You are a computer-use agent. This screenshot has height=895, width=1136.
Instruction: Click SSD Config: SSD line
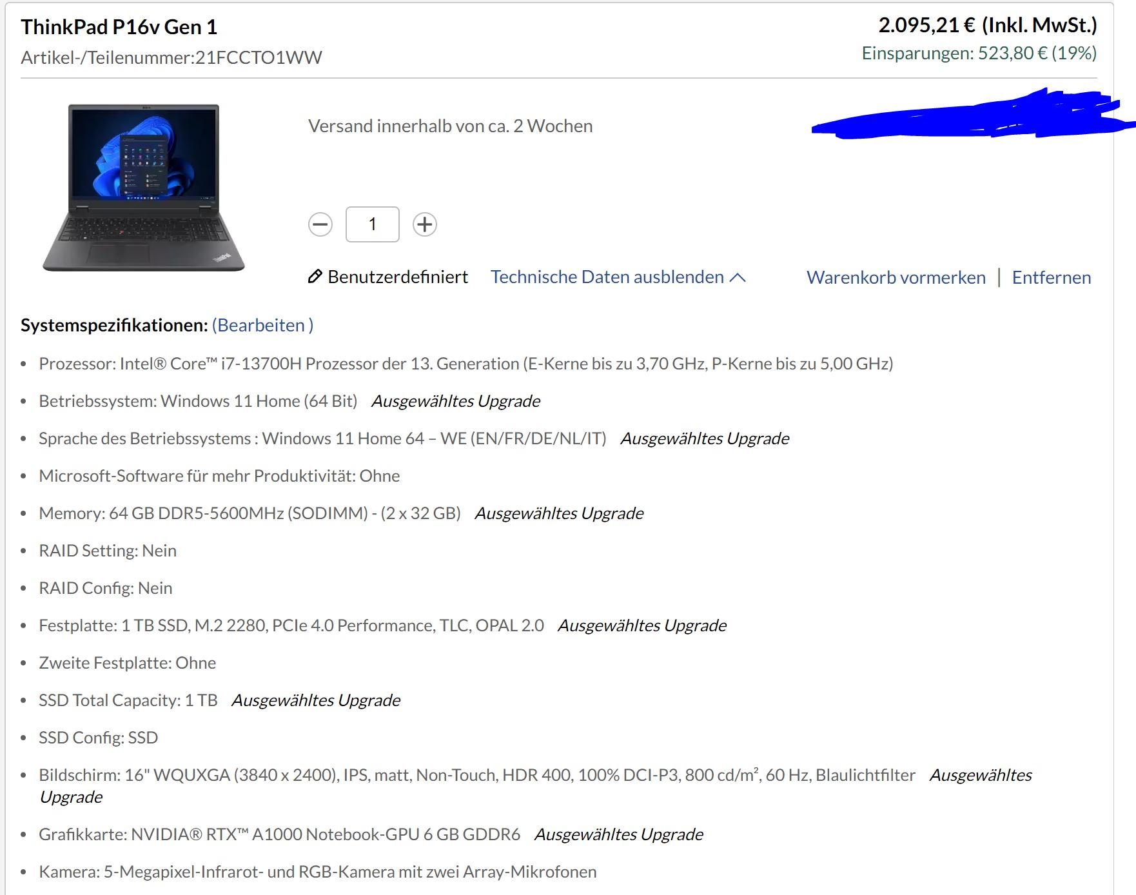[99, 738]
